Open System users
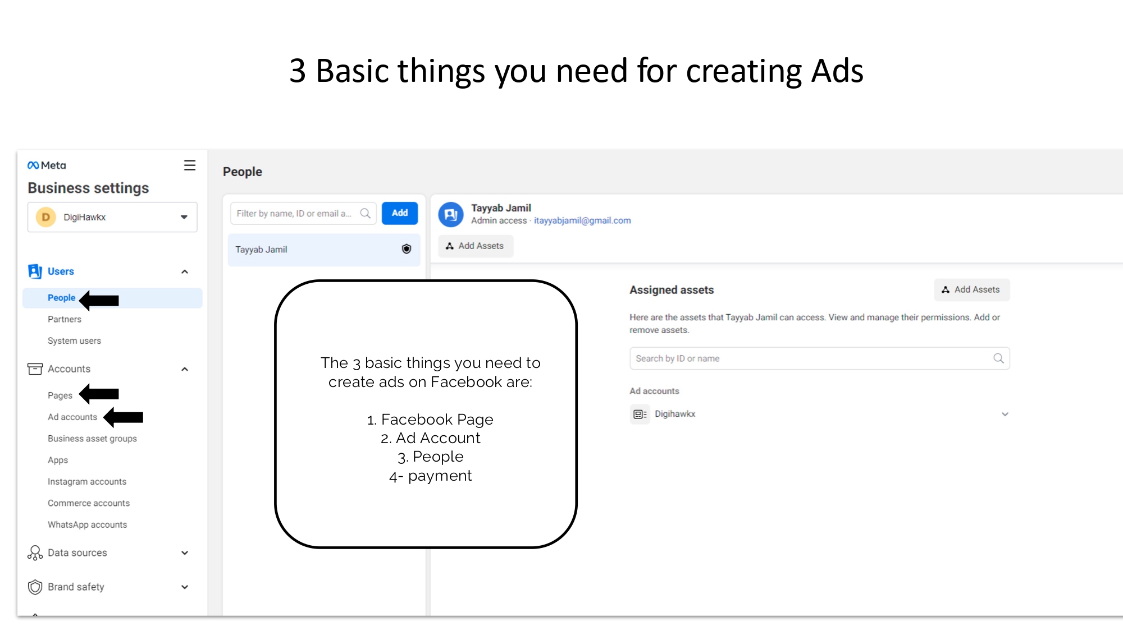Image resolution: width=1123 pixels, height=631 pixels. tap(74, 341)
